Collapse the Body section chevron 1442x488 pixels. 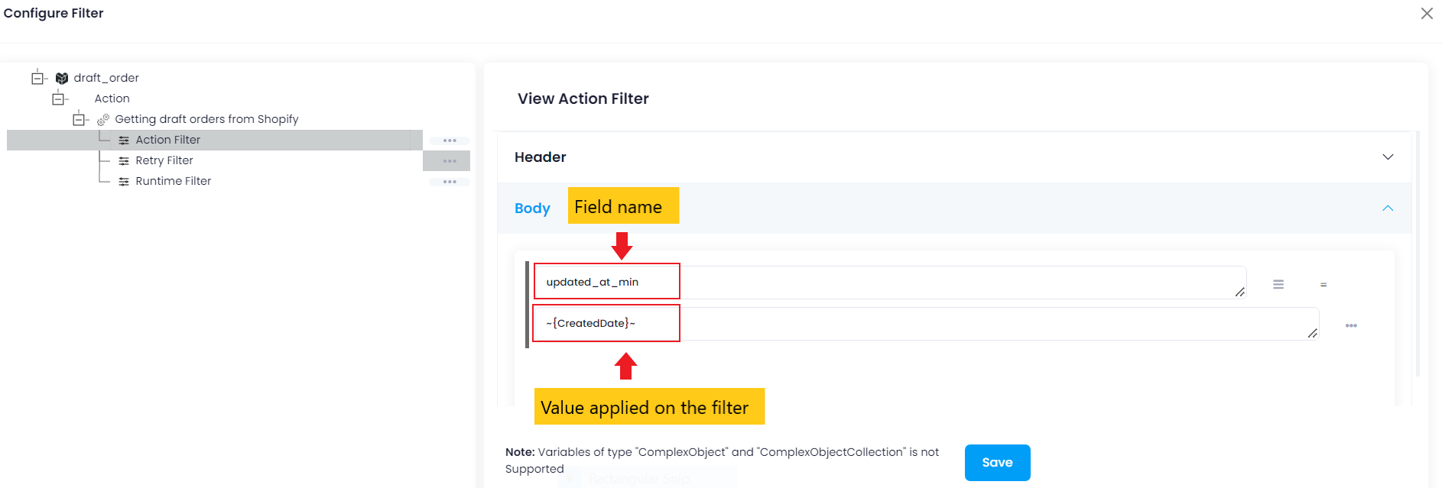point(1388,208)
